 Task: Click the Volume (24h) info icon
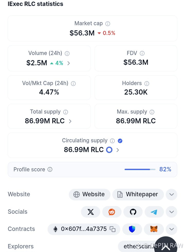pos(67,53)
